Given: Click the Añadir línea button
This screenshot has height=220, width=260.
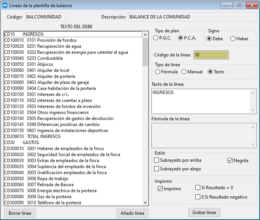Looking at the screenshot, I should coord(132,213).
